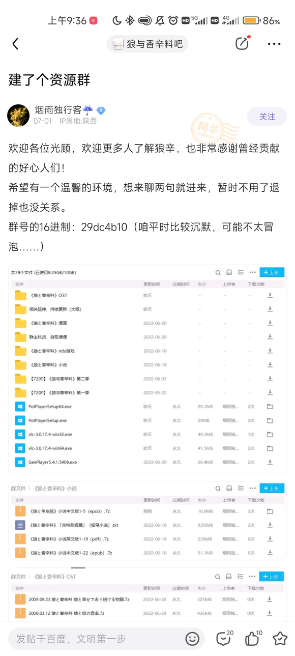The height and width of the screenshot is (656, 295).
Task: Open the edit post icon with red dot
Action: (x=243, y=44)
